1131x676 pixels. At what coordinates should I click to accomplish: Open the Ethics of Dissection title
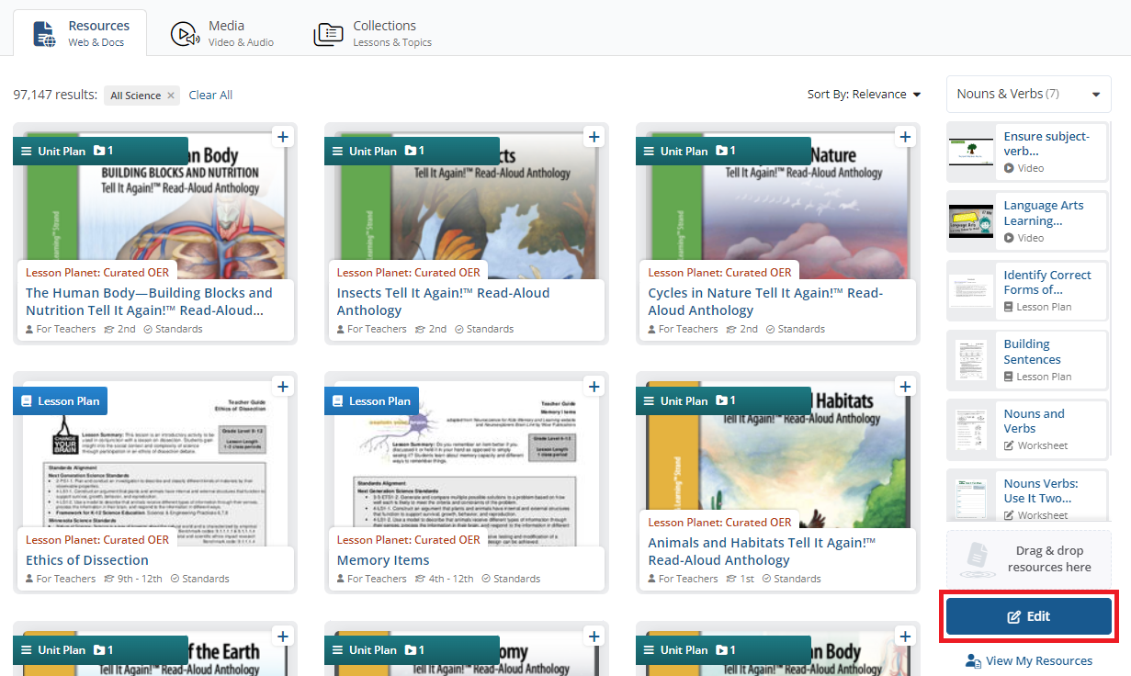87,560
